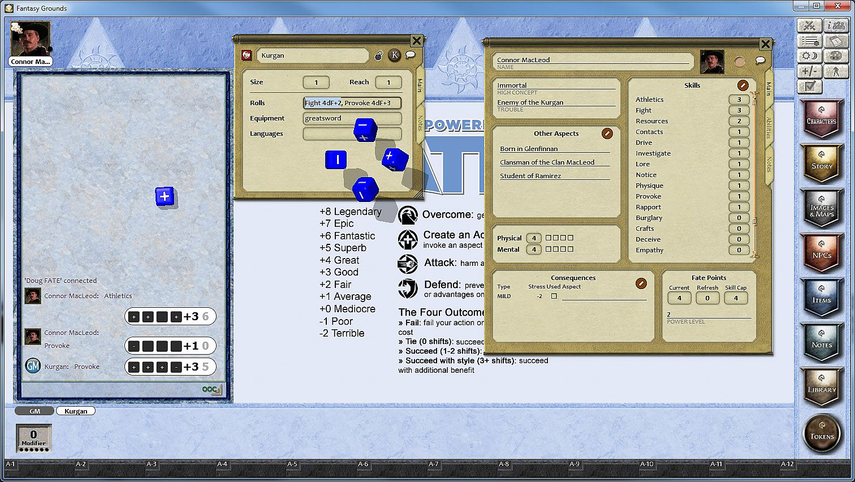Click the lock icon on Kurgan sheet
The image size is (855, 482).
[379, 55]
